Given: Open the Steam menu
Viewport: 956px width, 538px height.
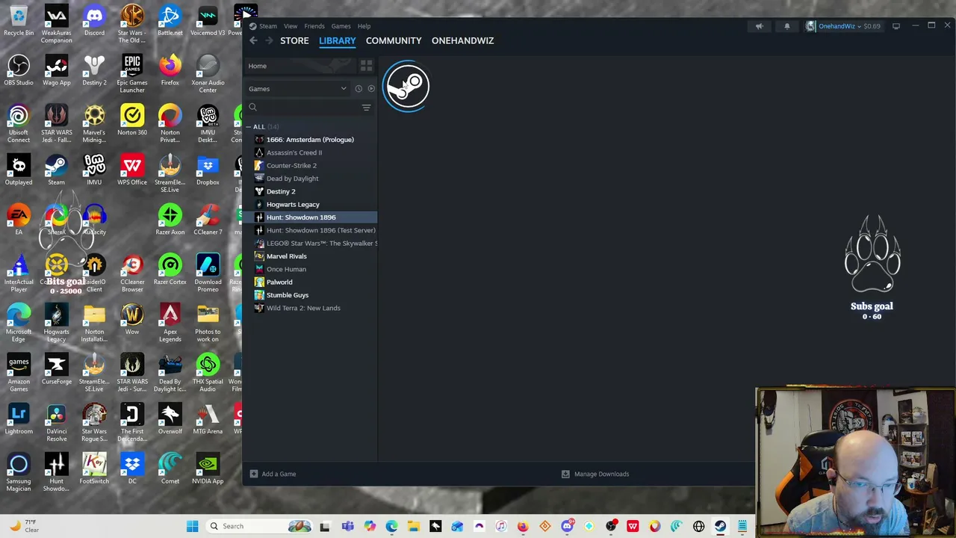Looking at the screenshot, I should click(x=267, y=26).
